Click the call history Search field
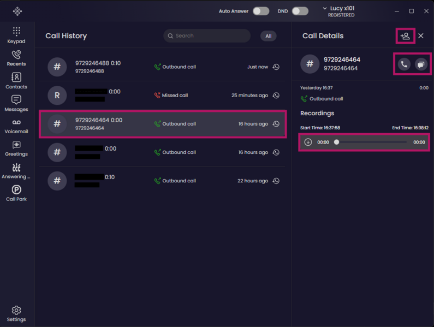This screenshot has height=327, width=434. pos(207,35)
